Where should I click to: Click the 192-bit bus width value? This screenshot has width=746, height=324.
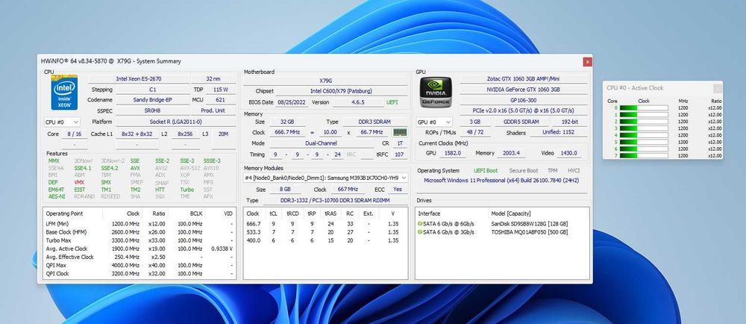click(x=568, y=122)
